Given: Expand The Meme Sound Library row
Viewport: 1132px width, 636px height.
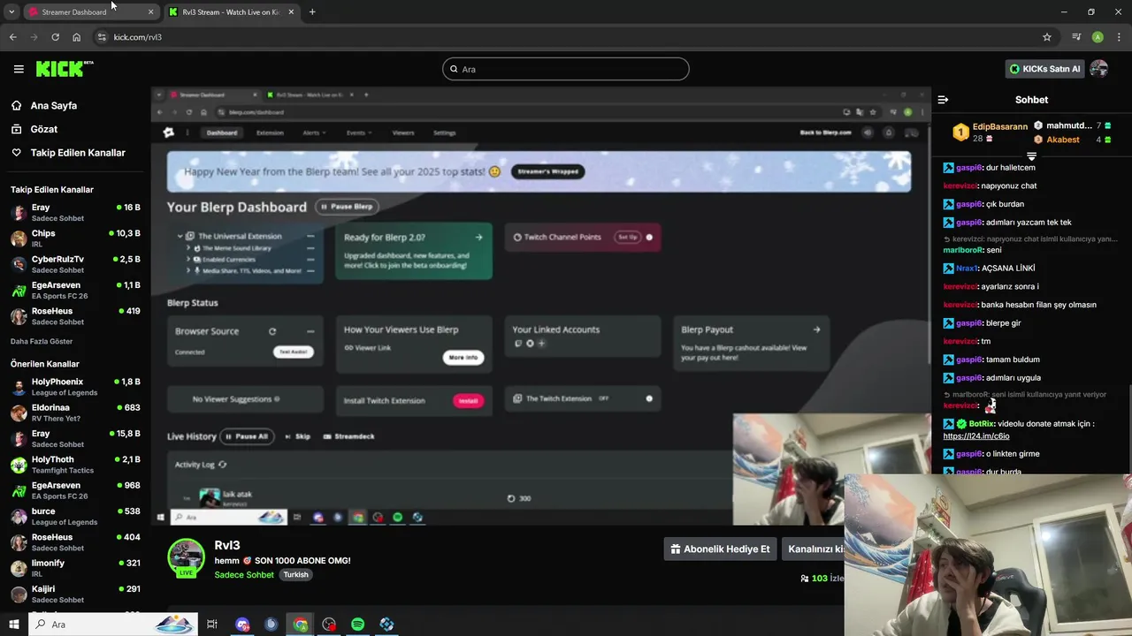Looking at the screenshot, I should pos(188,248).
